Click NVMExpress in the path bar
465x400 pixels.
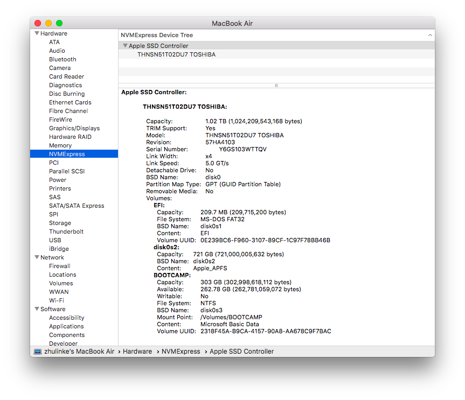pos(181,352)
